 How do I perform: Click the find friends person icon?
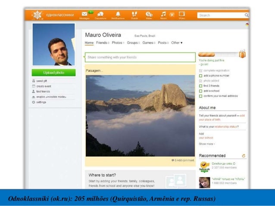click(34, 91)
